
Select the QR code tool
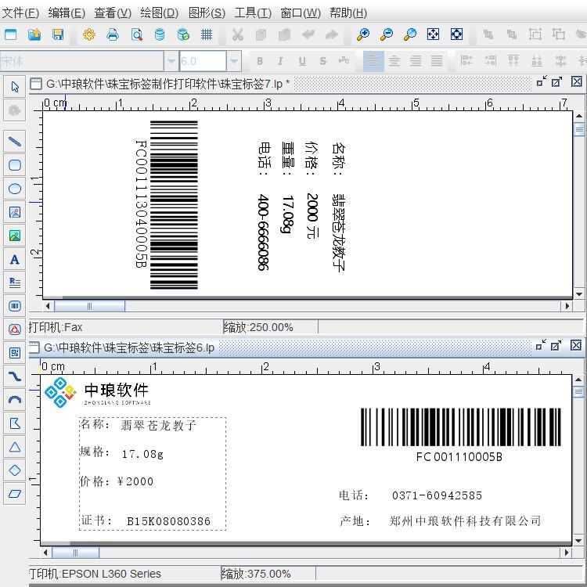point(14,353)
